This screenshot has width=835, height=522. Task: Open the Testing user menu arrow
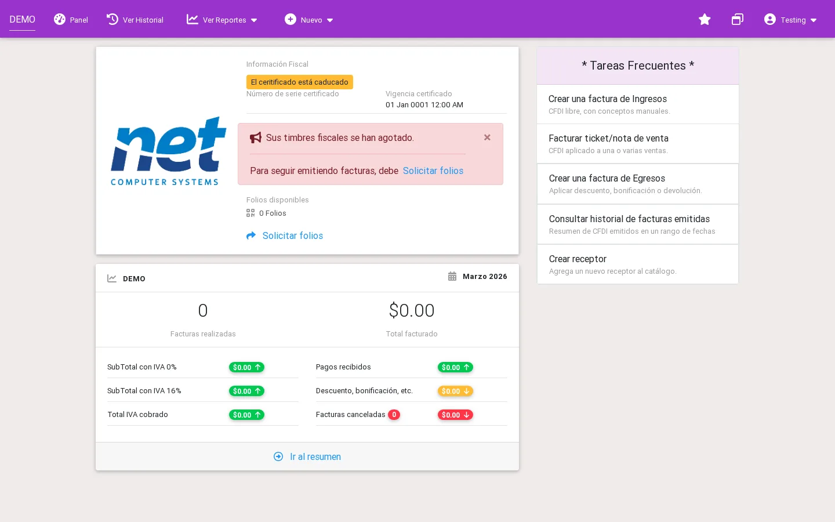coord(814,20)
